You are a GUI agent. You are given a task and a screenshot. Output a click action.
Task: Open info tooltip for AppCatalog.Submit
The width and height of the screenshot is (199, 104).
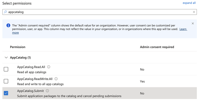pyautogui.click(x=47, y=91)
